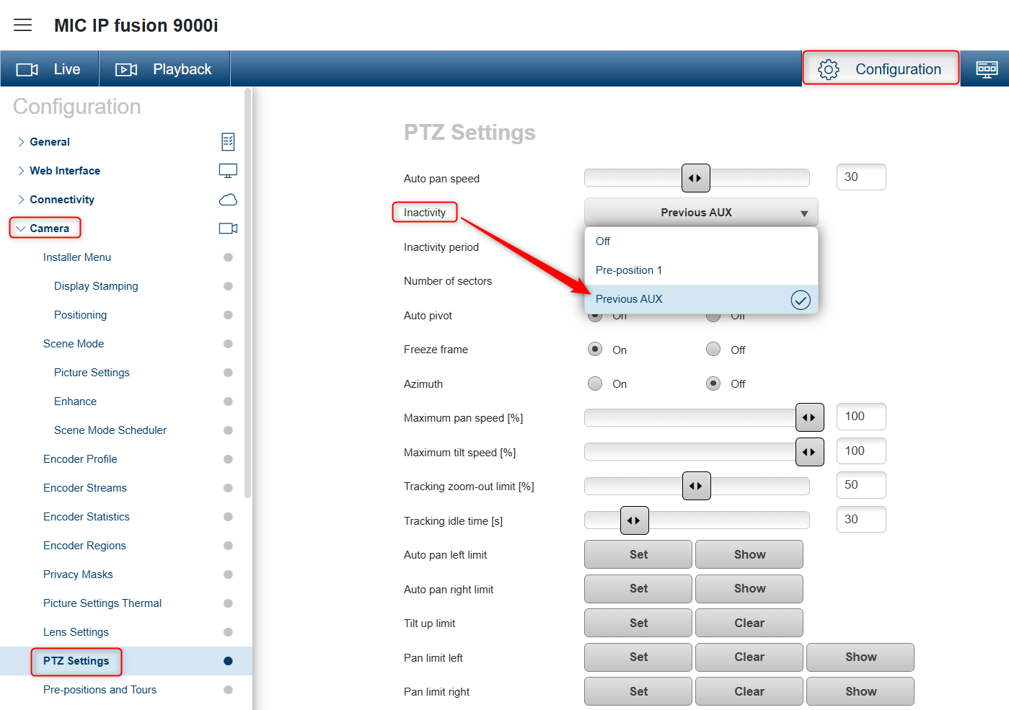Click Show for Pan limit right
1009x710 pixels.
click(860, 691)
